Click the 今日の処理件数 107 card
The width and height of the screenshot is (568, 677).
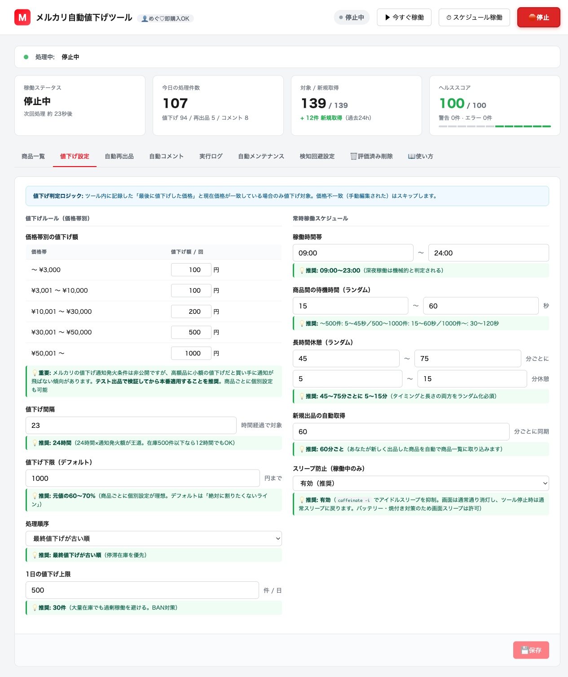(x=218, y=106)
